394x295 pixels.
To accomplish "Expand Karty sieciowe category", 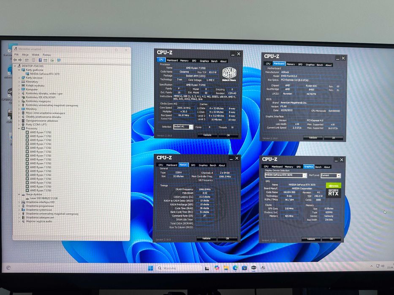I will tap(19, 78).
